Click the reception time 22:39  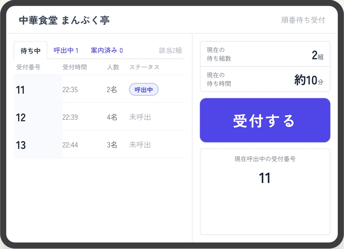70,117
